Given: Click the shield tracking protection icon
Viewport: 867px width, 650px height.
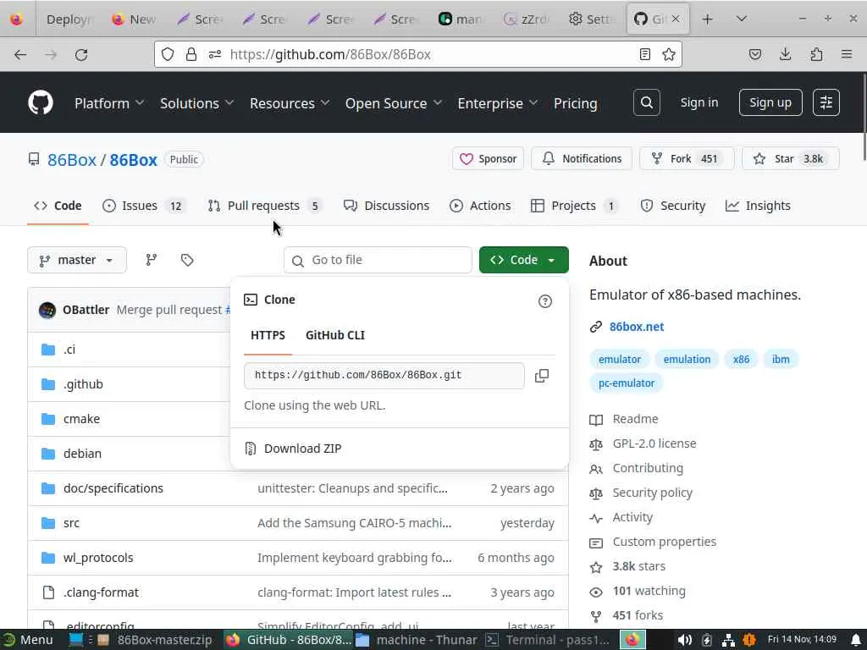Looking at the screenshot, I should click(x=168, y=54).
